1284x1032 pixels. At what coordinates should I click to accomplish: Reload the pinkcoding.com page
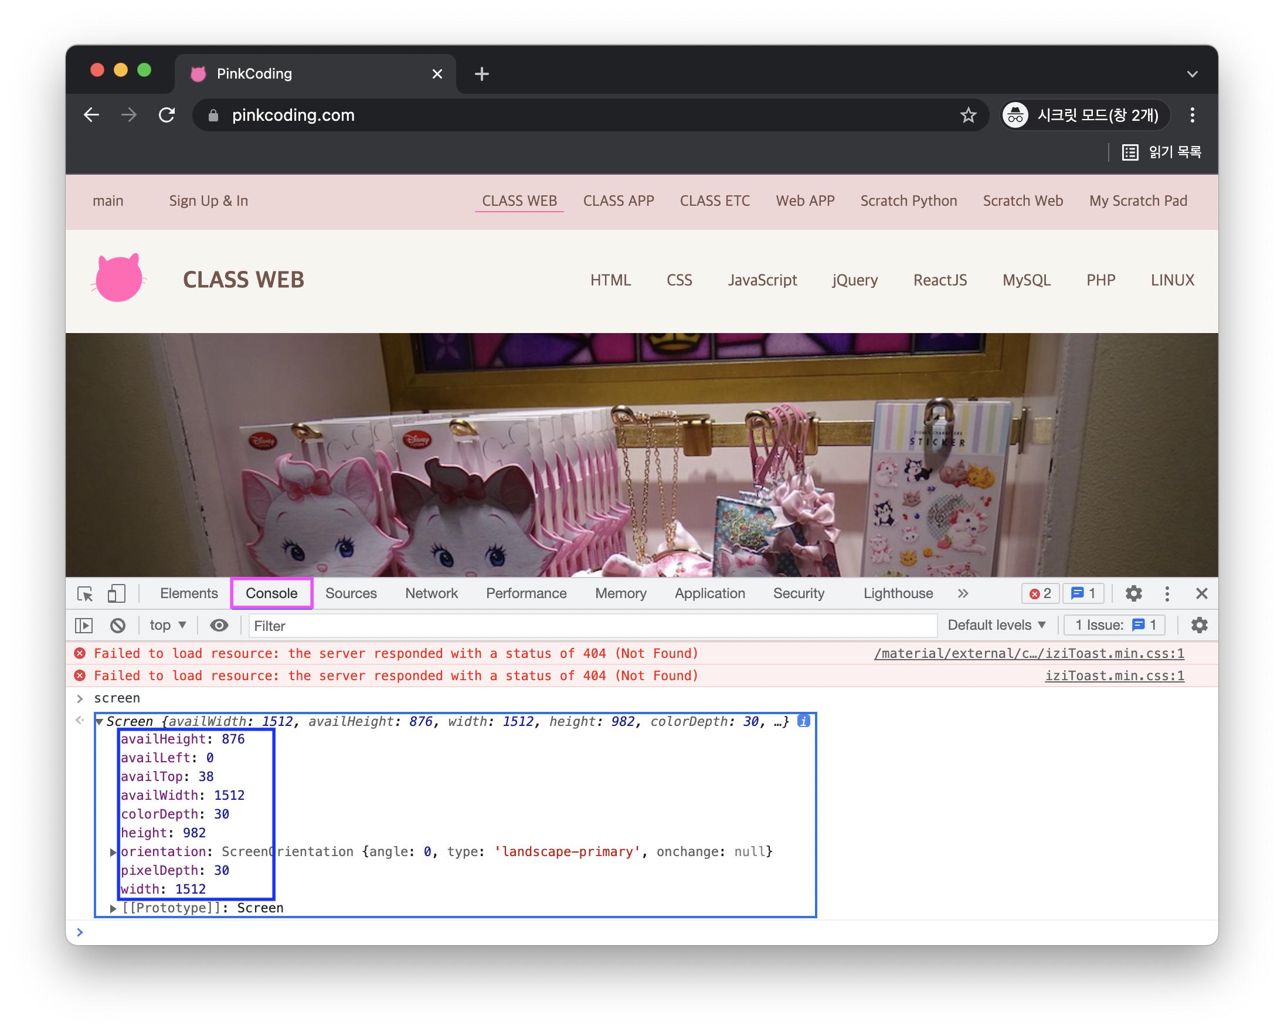point(167,115)
